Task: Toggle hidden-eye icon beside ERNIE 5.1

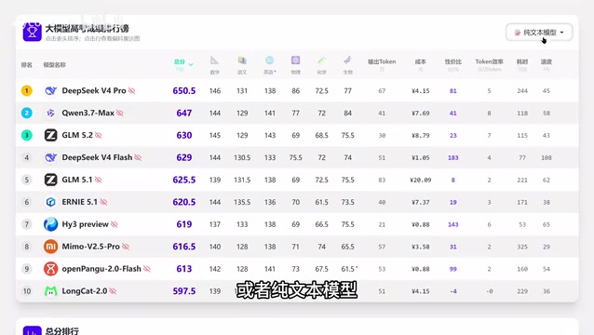Action: coord(103,202)
